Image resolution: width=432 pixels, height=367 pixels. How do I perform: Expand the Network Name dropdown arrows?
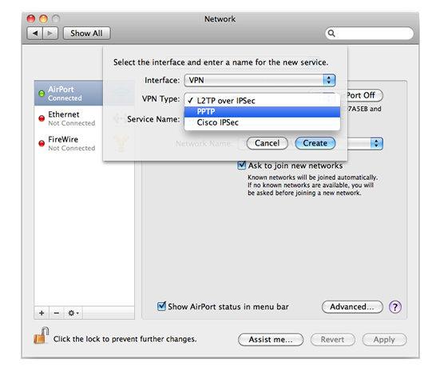click(x=376, y=143)
